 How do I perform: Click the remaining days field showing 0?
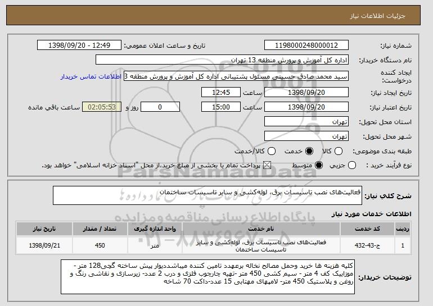point(160,107)
